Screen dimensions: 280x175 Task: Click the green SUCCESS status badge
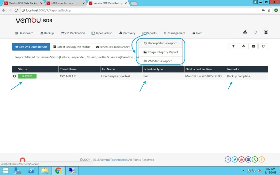pyautogui.click(x=27, y=76)
